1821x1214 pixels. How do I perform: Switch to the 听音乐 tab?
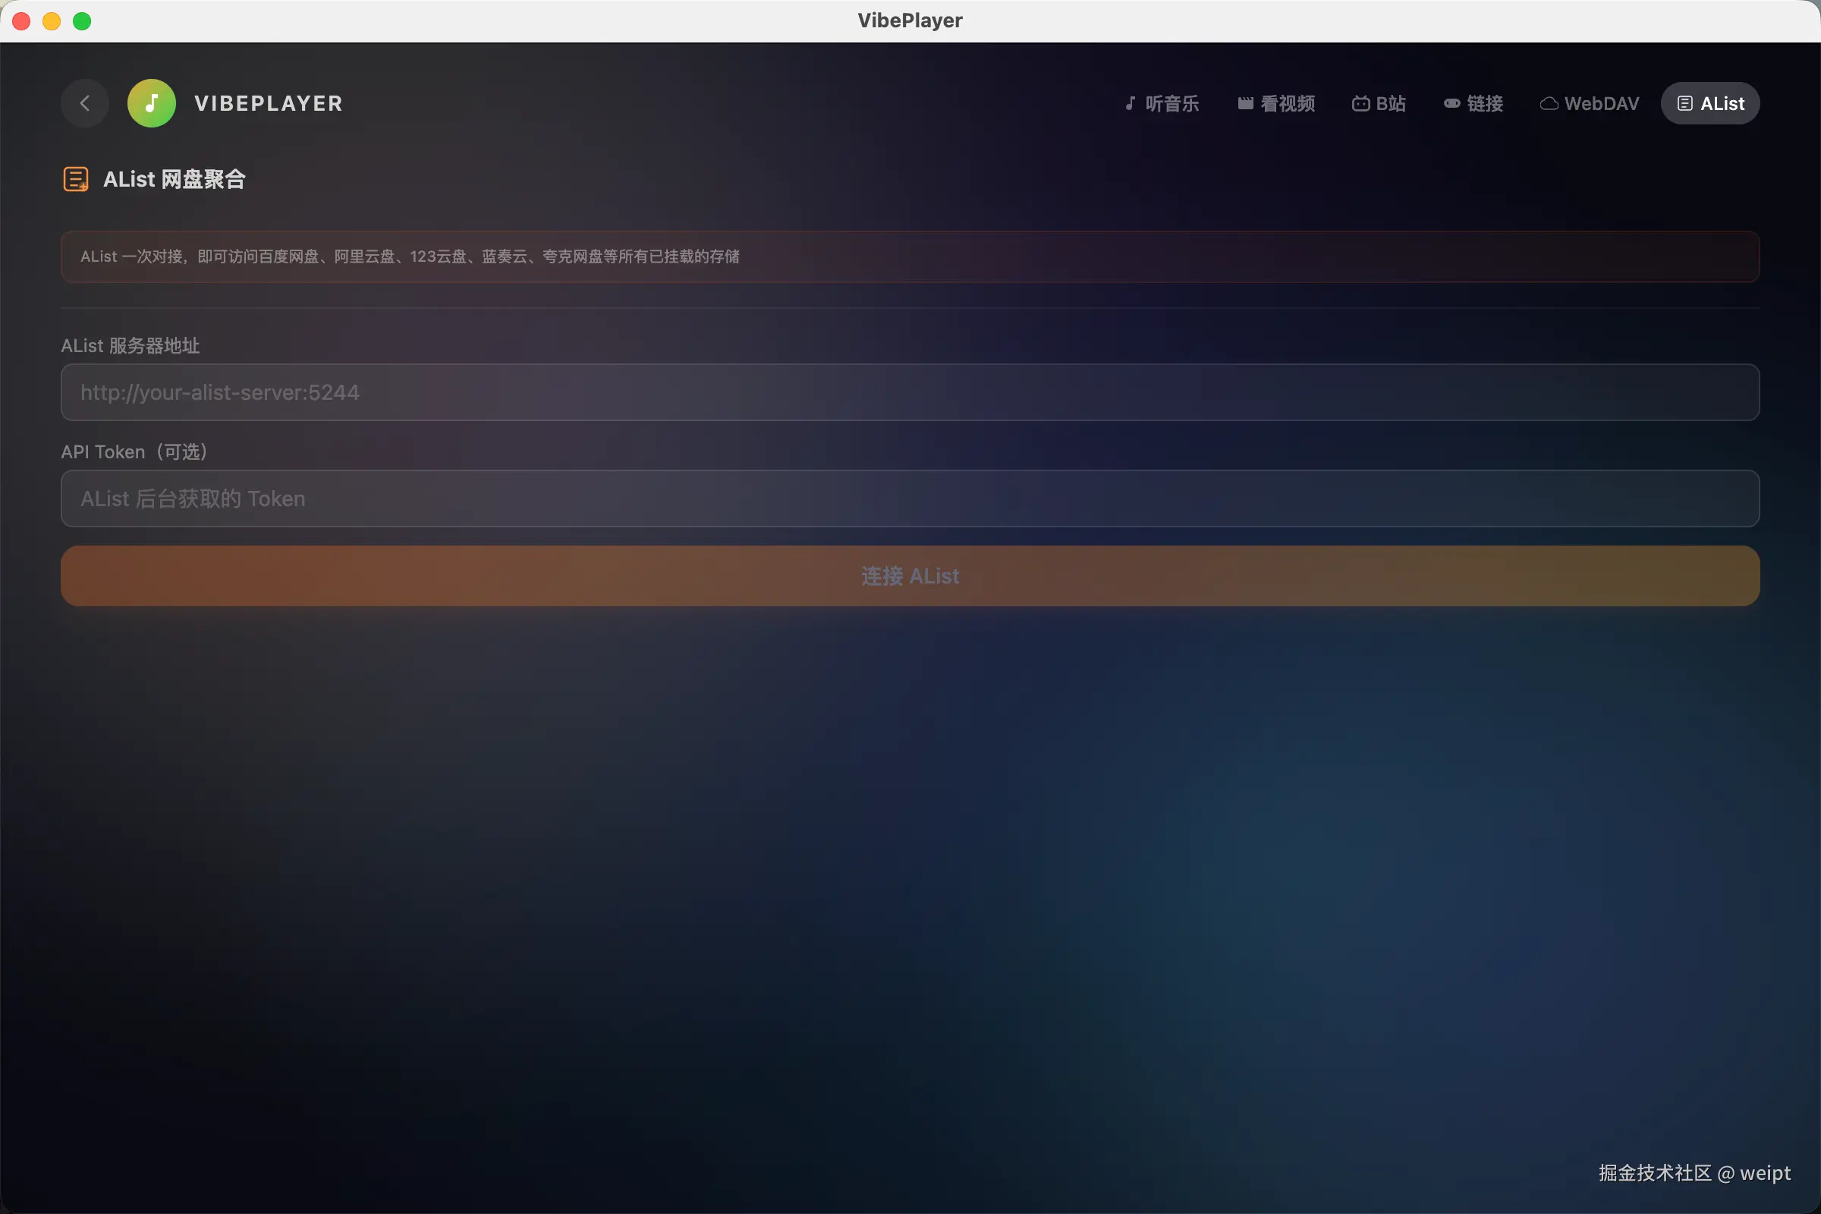point(1172,103)
